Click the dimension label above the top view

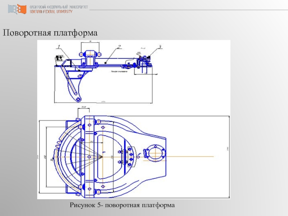pyautogui.click(x=84, y=107)
